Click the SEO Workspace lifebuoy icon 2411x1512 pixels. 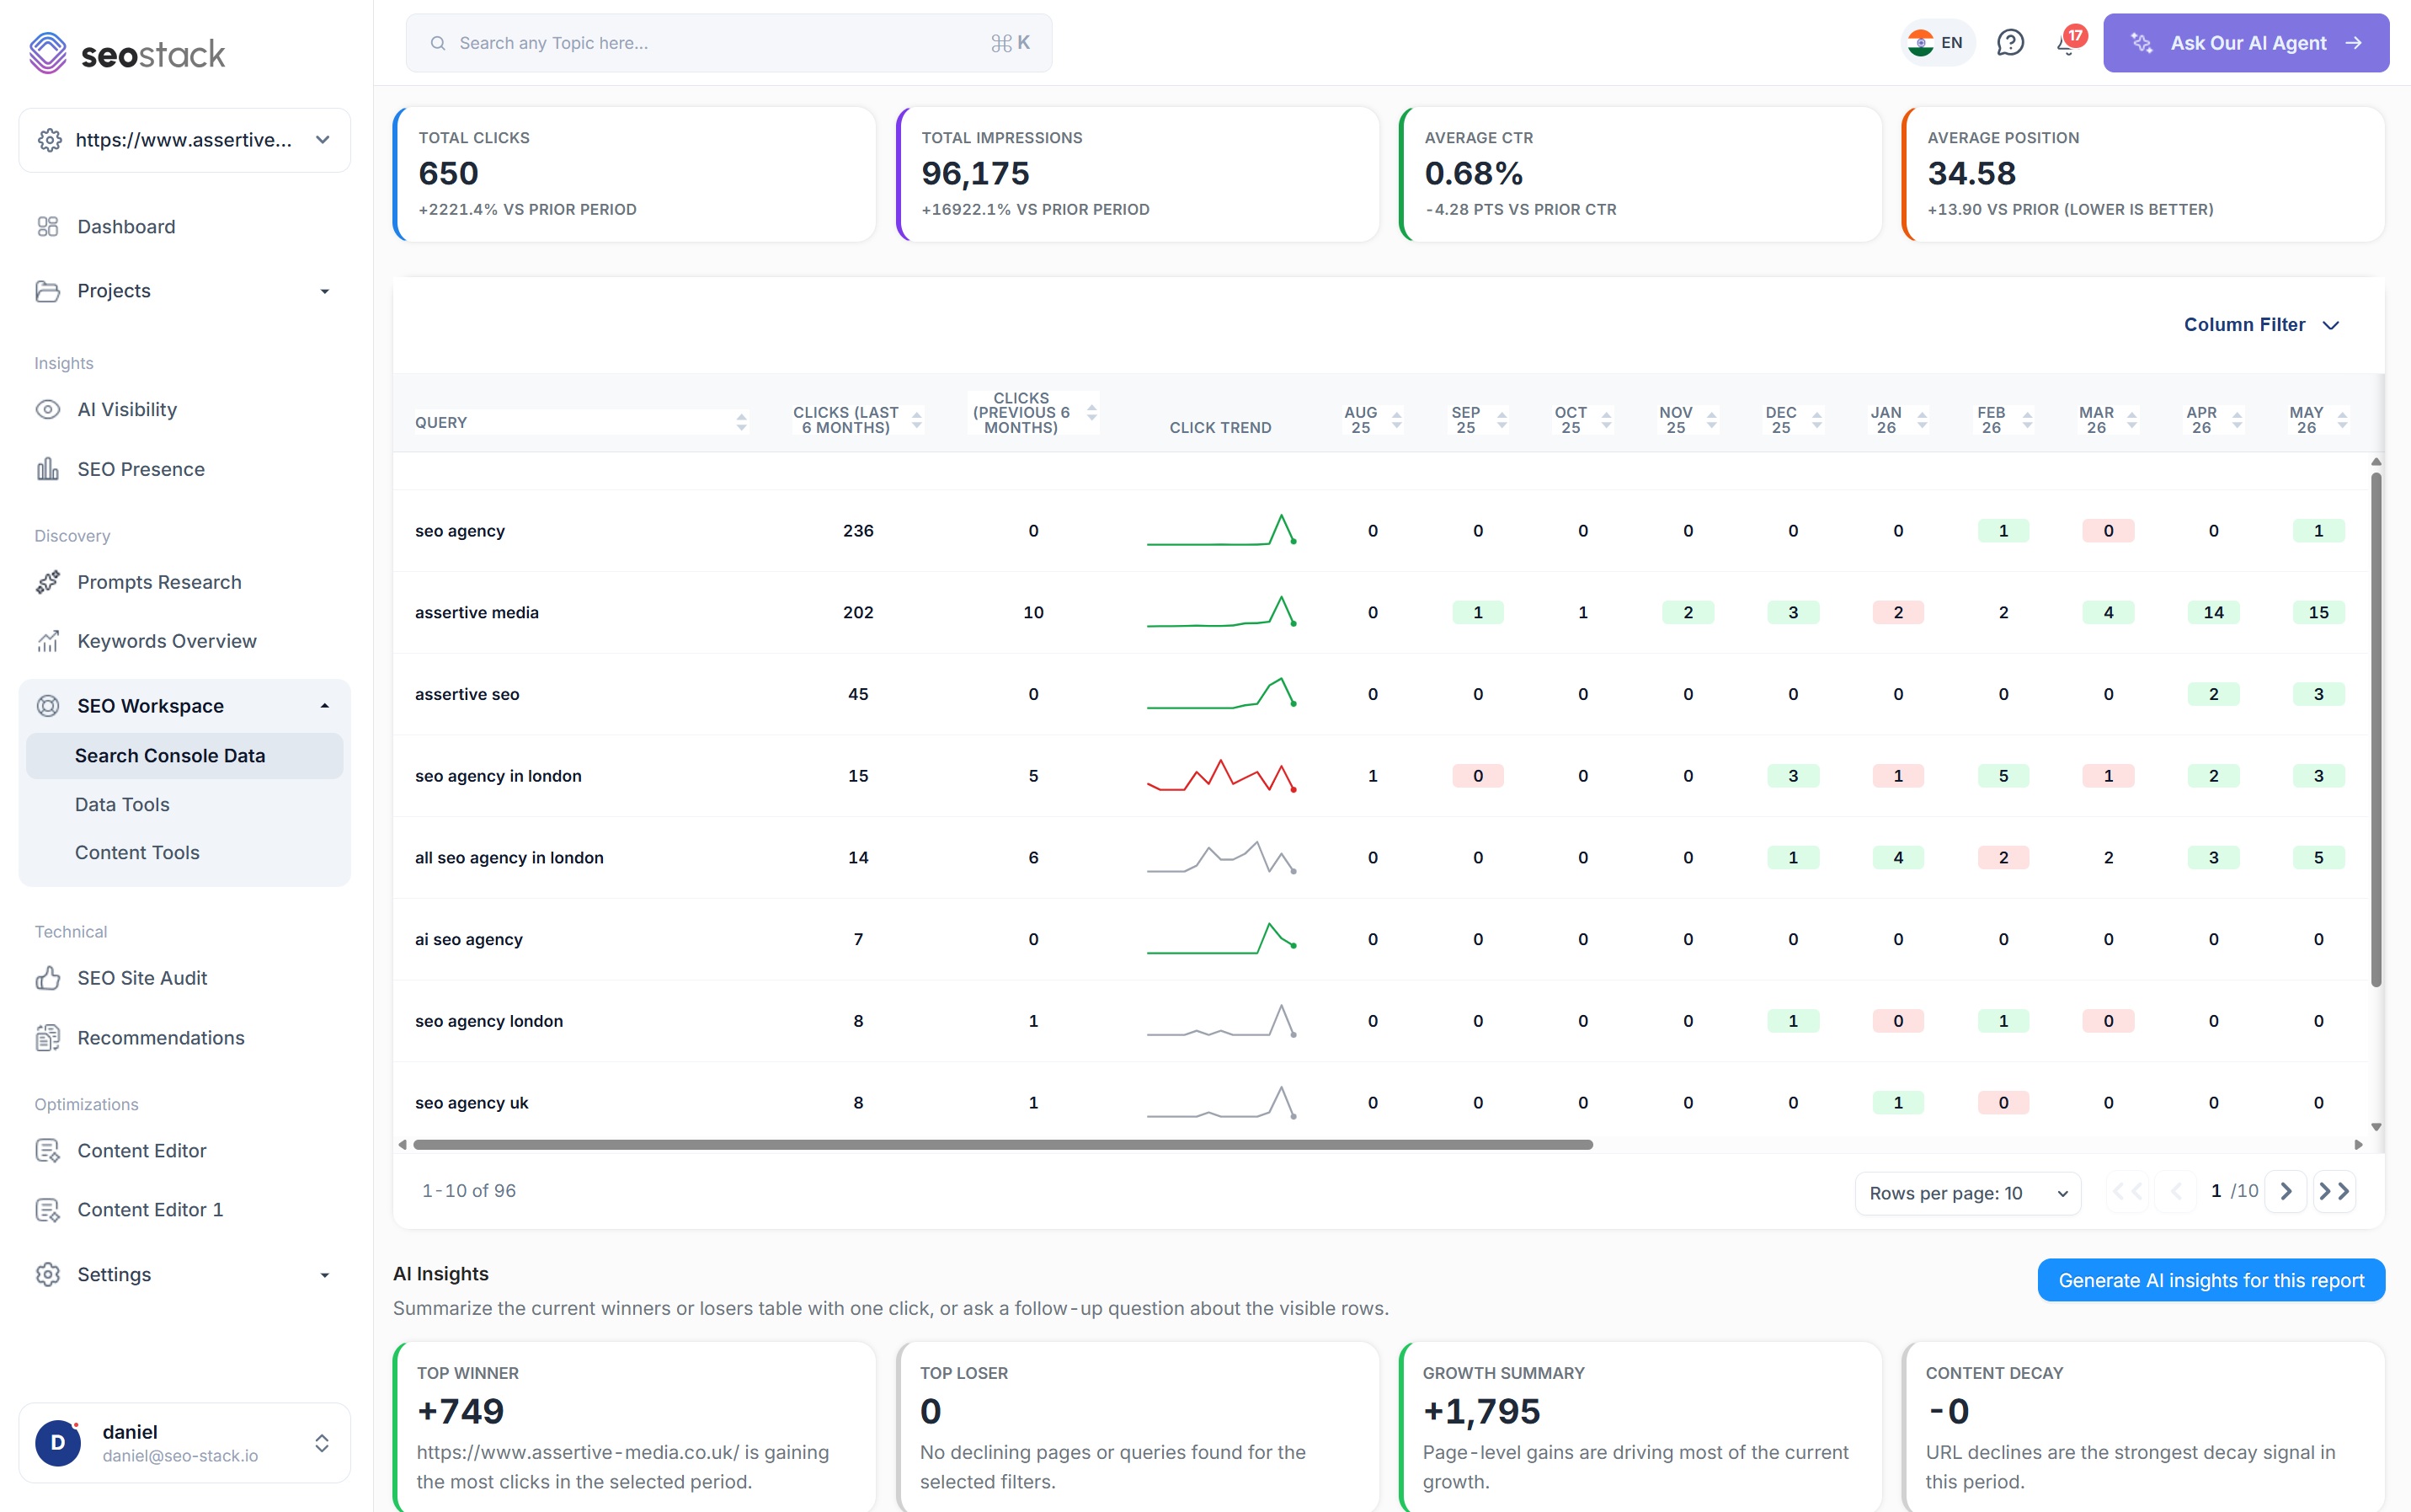tap(48, 706)
